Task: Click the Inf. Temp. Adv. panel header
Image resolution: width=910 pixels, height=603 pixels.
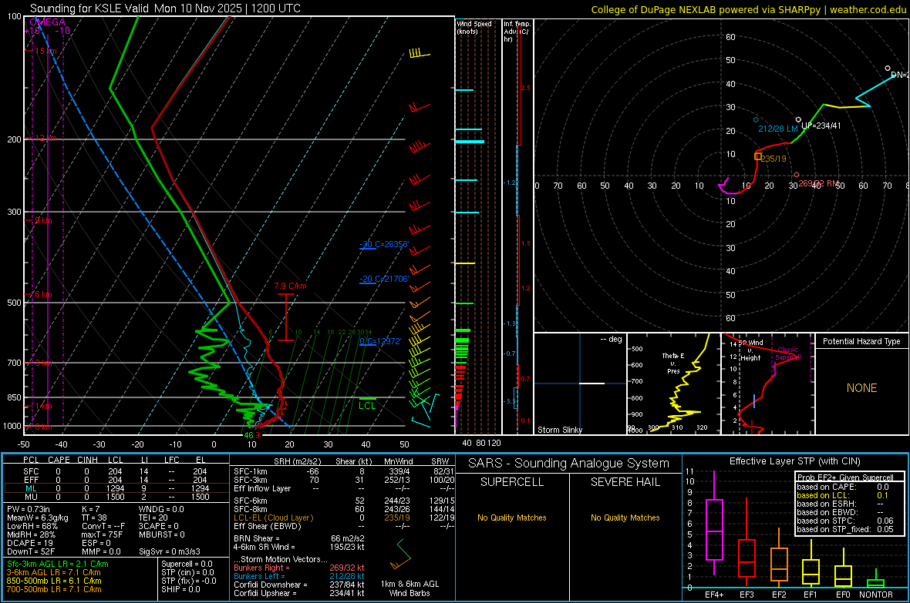Action: click(516, 32)
